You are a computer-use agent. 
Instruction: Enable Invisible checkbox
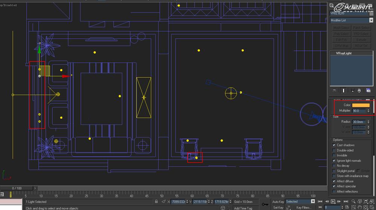(x=334, y=156)
